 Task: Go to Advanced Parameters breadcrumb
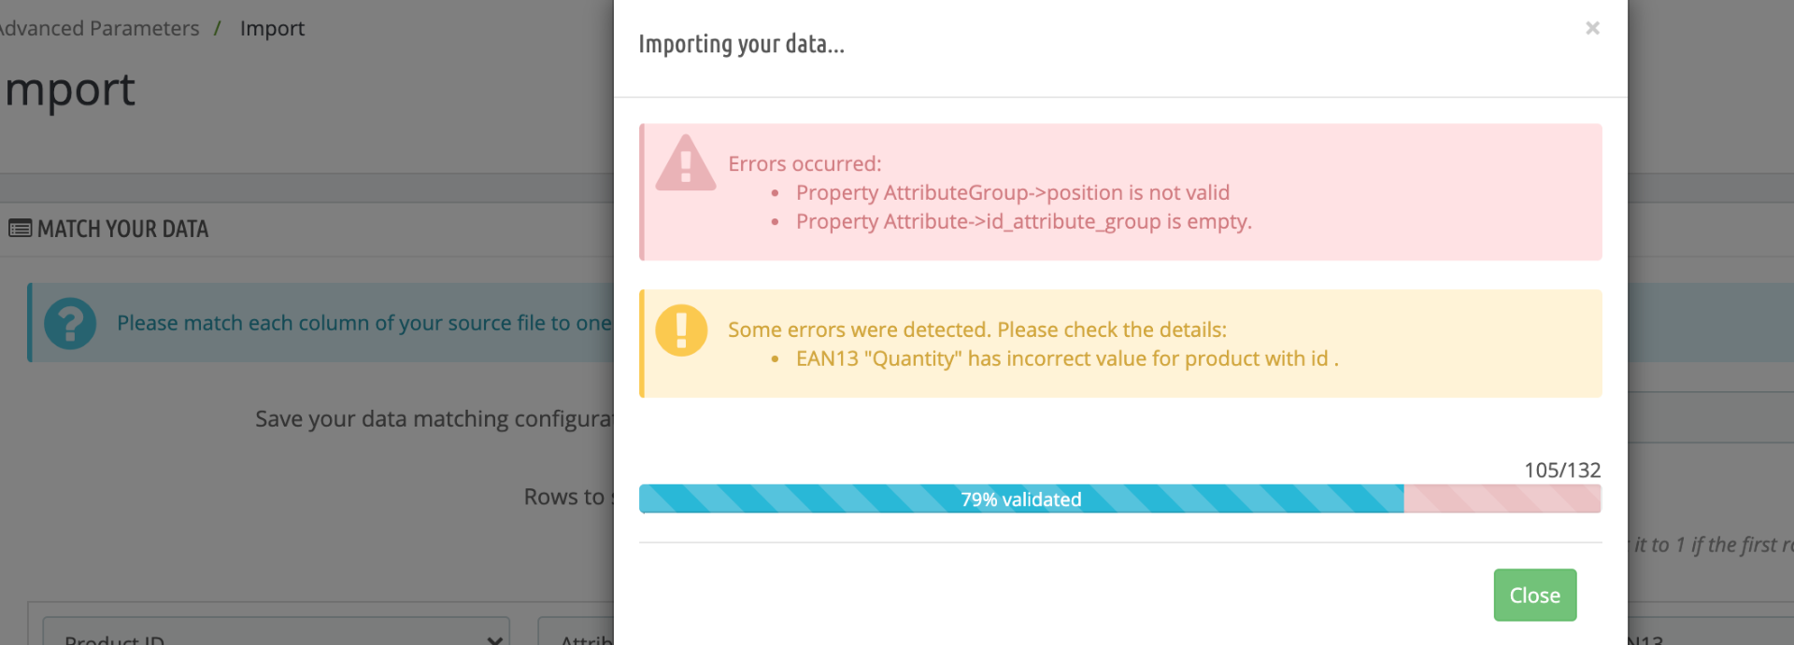99,29
